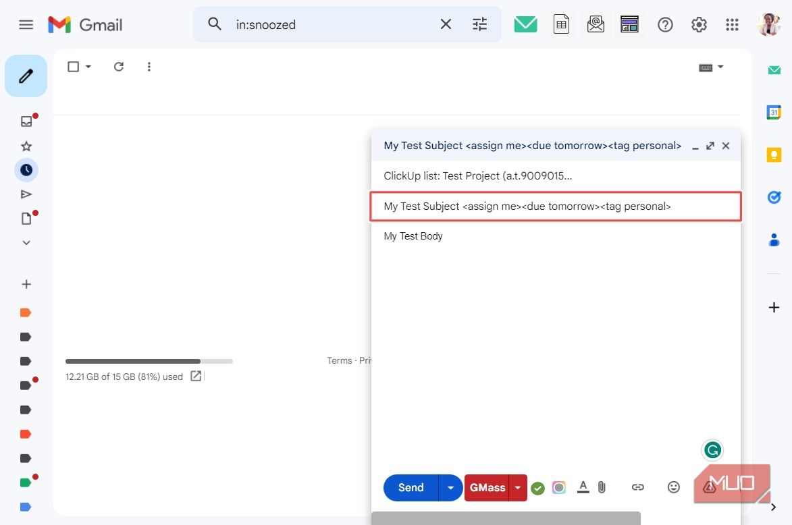Get add-ons with side panel plus
This screenshot has width=792, height=525.
[774, 307]
